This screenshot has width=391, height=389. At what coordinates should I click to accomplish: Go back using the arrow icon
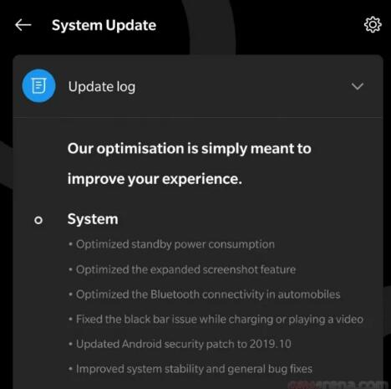click(x=23, y=25)
